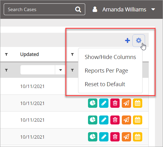Click the search magnifier icon
Viewport: 163px width, 147px height.
[x=78, y=10]
